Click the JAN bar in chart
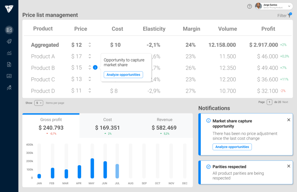The height and width of the screenshot is (192, 297). click(39, 176)
